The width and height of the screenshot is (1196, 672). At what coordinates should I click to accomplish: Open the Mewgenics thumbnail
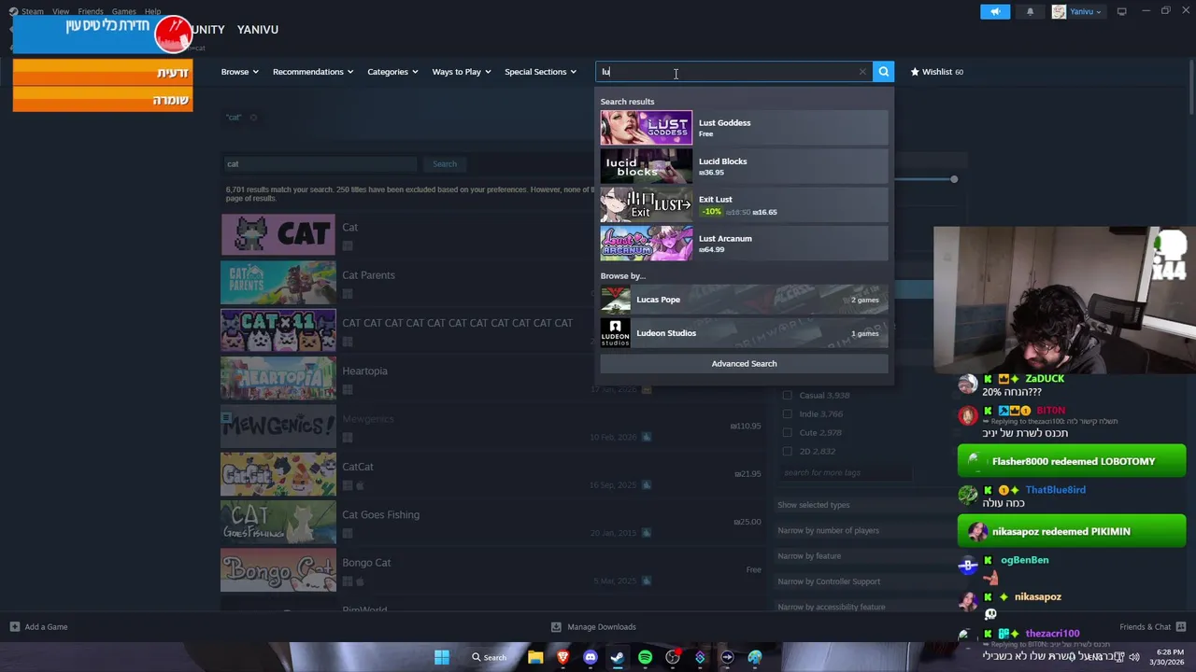pos(278,426)
